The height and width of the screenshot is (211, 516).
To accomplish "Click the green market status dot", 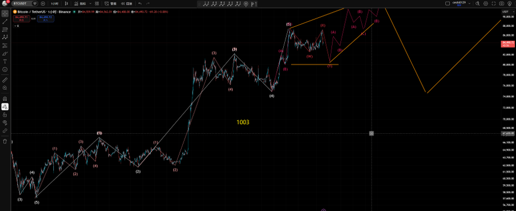I will (x=75, y=12).
